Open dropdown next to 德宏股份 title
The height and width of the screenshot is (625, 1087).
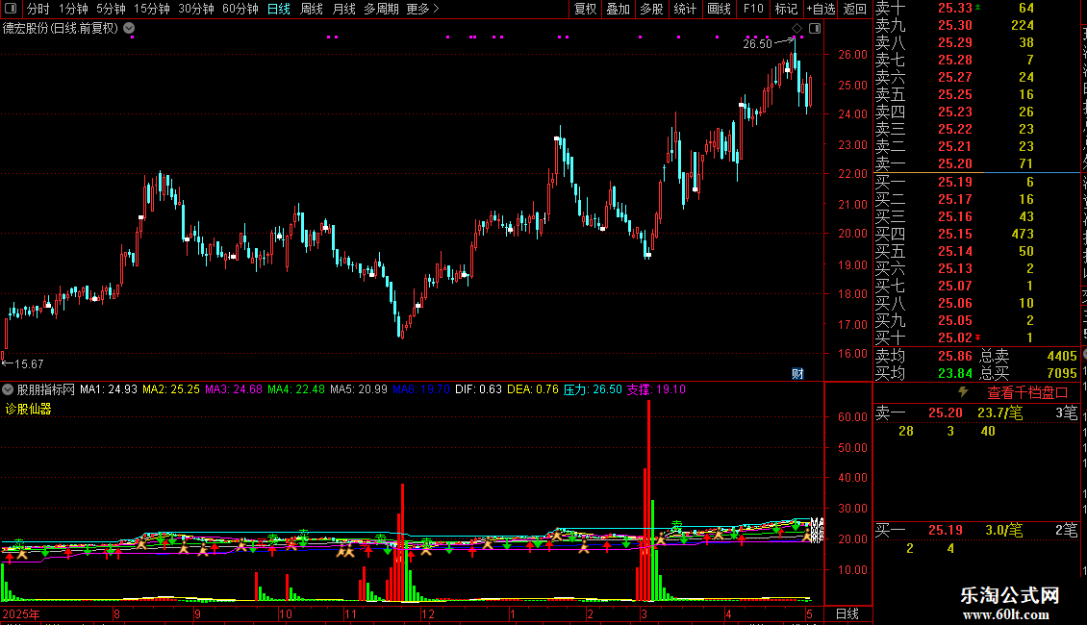(x=129, y=29)
